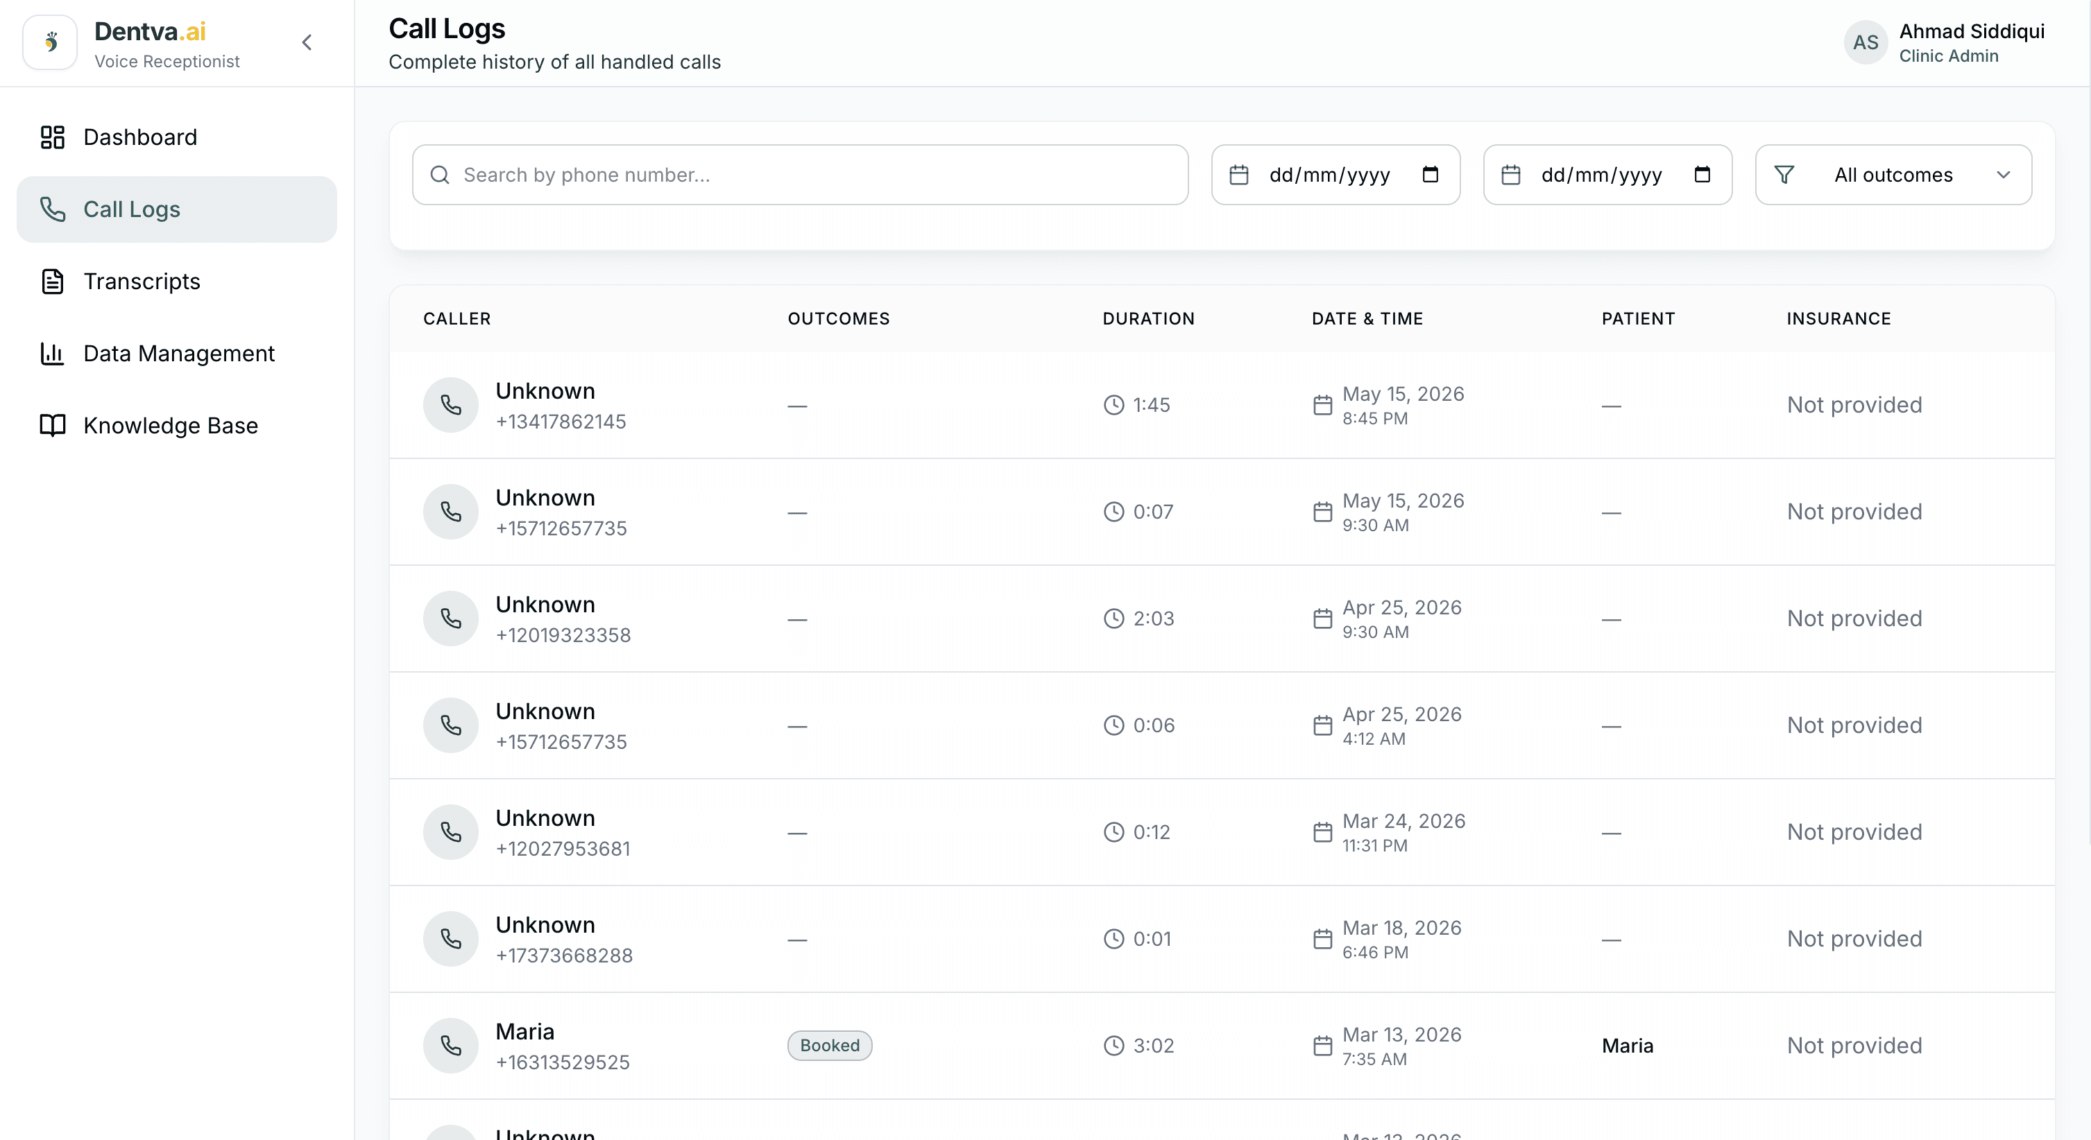
Task: Open the date picker on the first date field
Action: [x=1431, y=175]
